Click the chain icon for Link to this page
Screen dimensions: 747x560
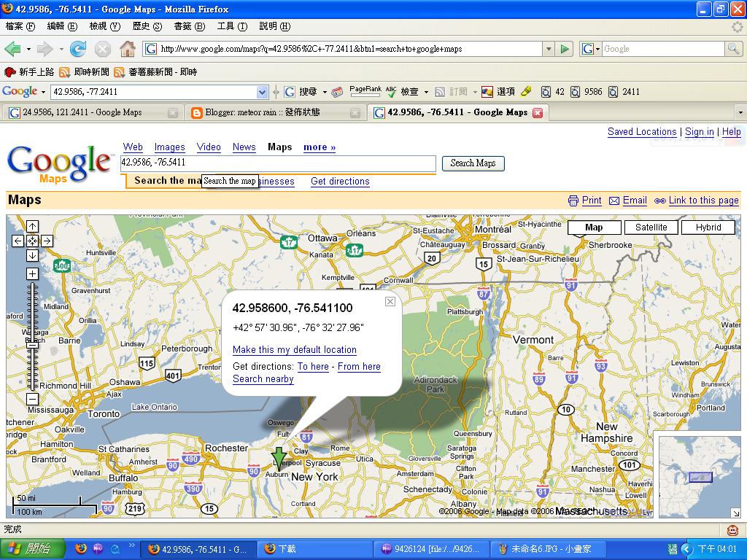(x=659, y=201)
